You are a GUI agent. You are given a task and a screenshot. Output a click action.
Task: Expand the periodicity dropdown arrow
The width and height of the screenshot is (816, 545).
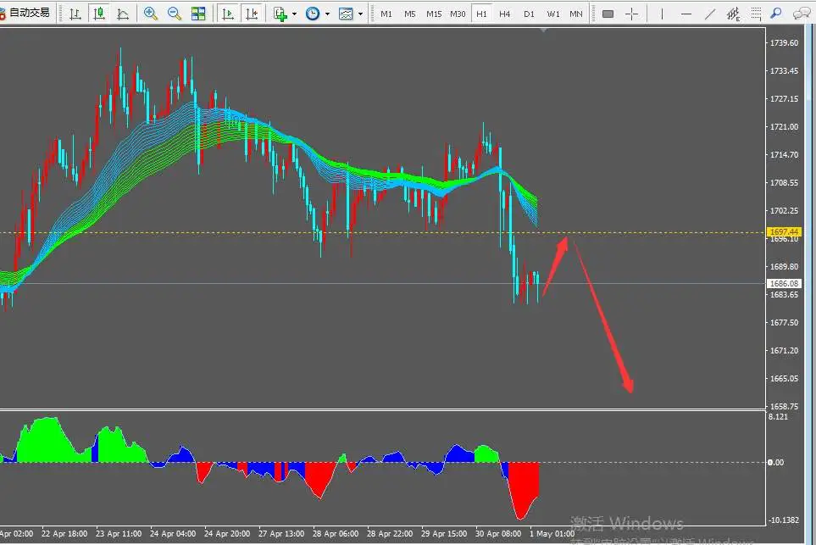coord(327,14)
